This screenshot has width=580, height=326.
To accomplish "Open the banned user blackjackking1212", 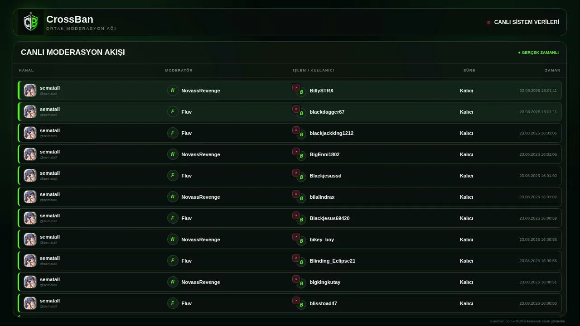I will 332,133.
